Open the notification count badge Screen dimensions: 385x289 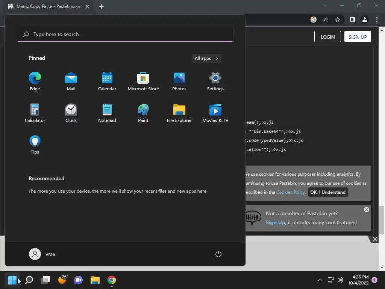coord(374,280)
